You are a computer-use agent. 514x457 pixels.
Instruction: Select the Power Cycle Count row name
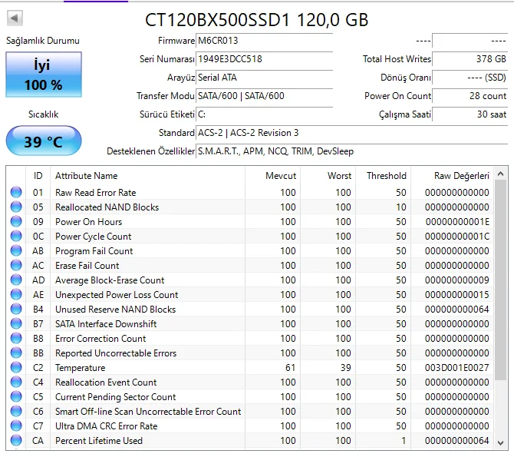93,237
